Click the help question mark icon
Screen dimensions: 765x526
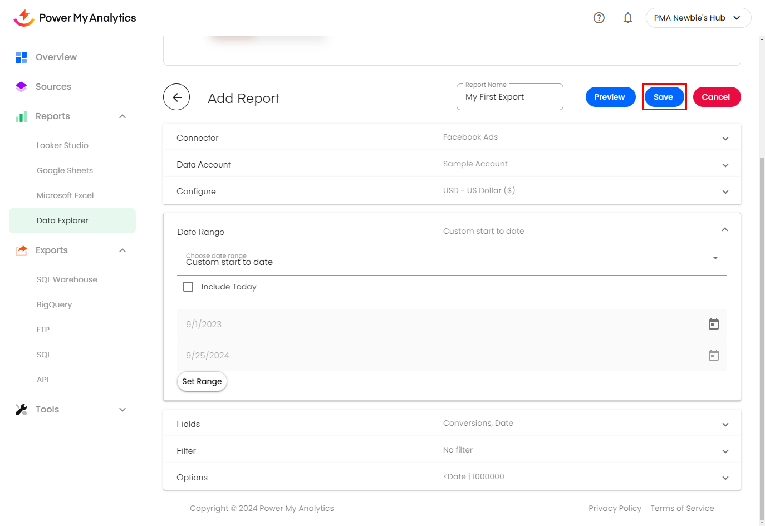point(599,18)
